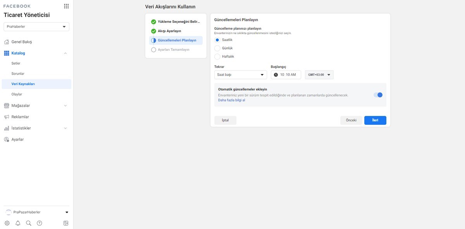Open the Tekrar Saat başı dropdown
Viewport: 465px width, 229px height.
tap(241, 75)
